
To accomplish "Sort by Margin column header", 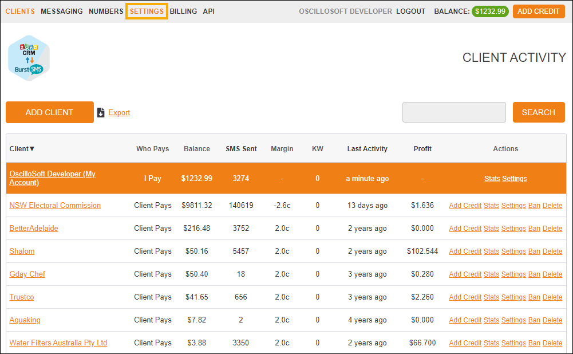I will click(282, 149).
